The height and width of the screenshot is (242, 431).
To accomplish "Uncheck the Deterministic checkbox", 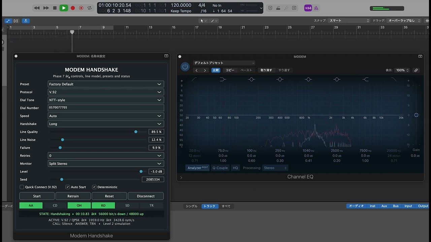I will coord(94,187).
